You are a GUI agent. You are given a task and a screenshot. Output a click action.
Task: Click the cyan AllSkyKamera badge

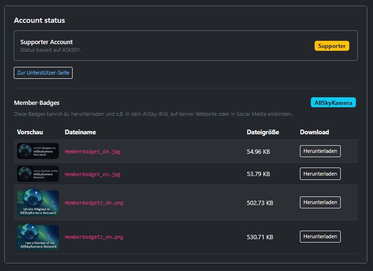(x=333, y=103)
